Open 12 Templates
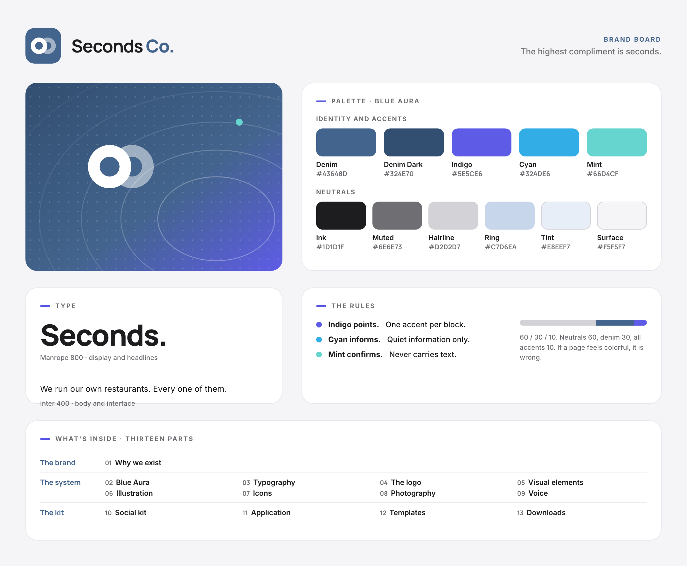The height and width of the screenshot is (566, 687). tap(402, 513)
